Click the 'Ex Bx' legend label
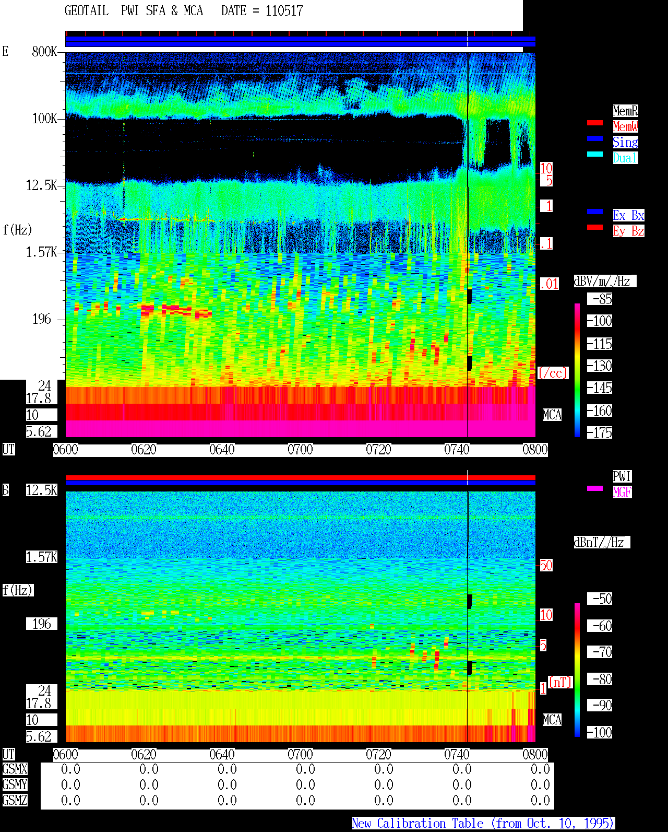Image resolution: width=668 pixels, height=832 pixels. 628,215
